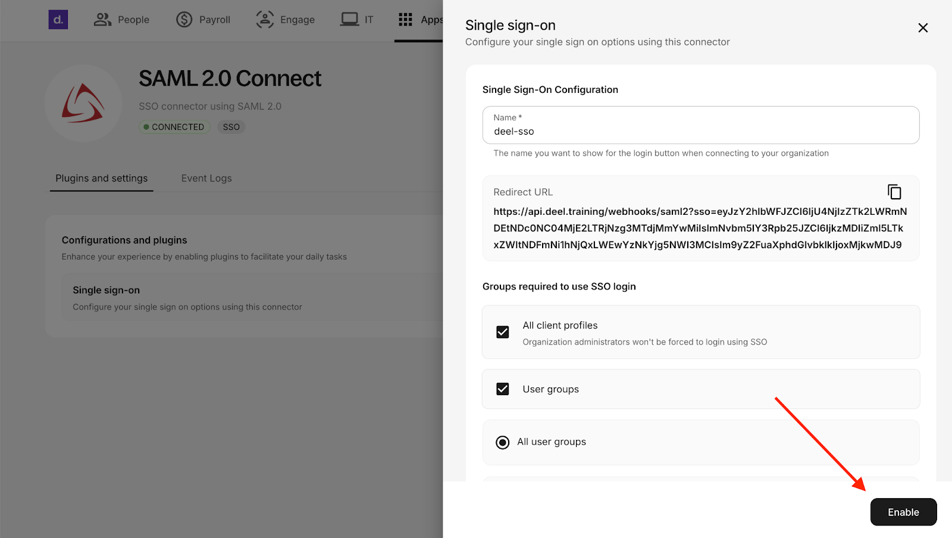This screenshot has width=952, height=538.
Task: Copy the Redirect URL with copy icon
Action: [x=894, y=192]
